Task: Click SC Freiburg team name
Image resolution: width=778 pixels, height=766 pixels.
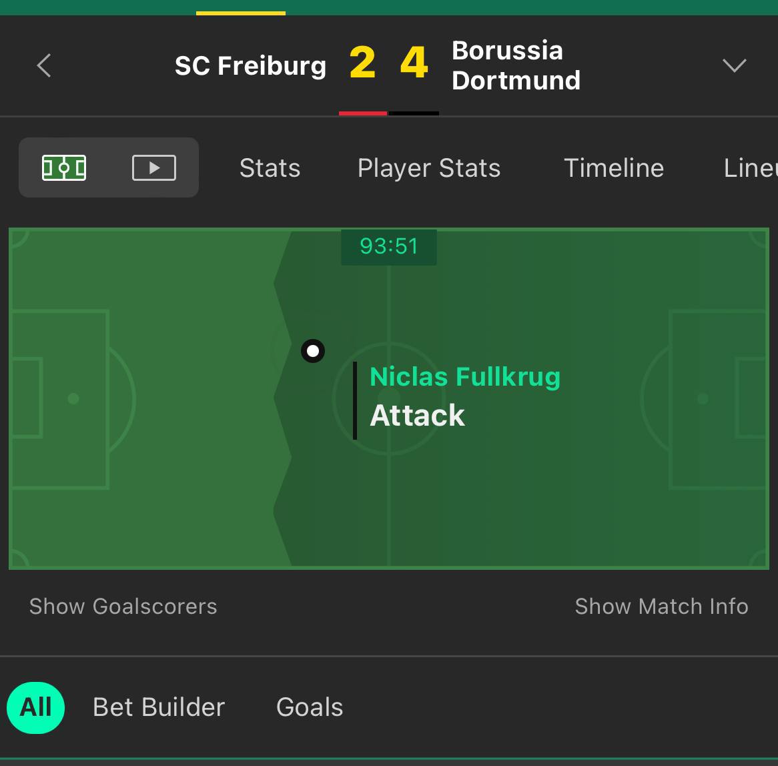Action: coord(251,66)
